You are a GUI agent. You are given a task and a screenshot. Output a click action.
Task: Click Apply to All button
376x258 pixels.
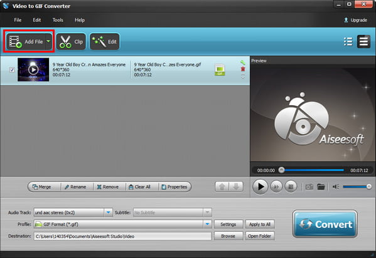pos(260,224)
